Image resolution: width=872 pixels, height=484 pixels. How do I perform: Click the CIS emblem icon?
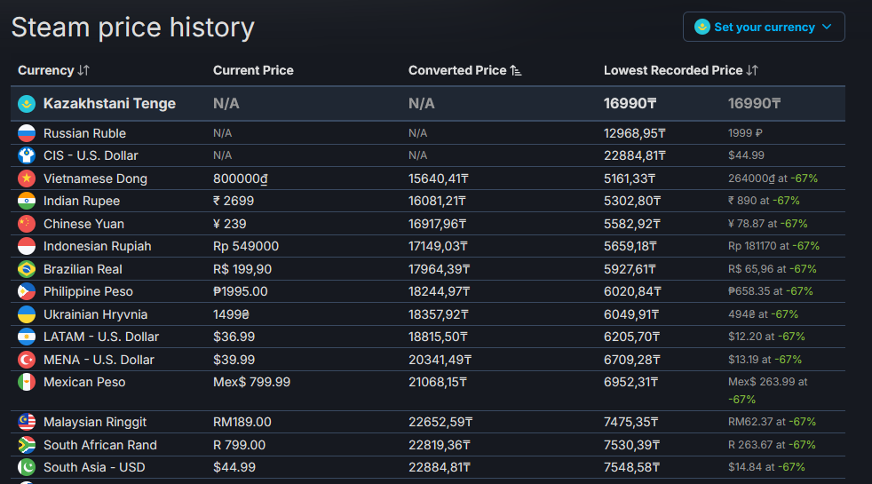27,155
